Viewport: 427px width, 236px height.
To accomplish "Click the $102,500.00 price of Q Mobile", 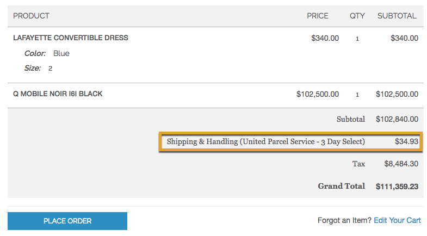I will coord(318,94).
